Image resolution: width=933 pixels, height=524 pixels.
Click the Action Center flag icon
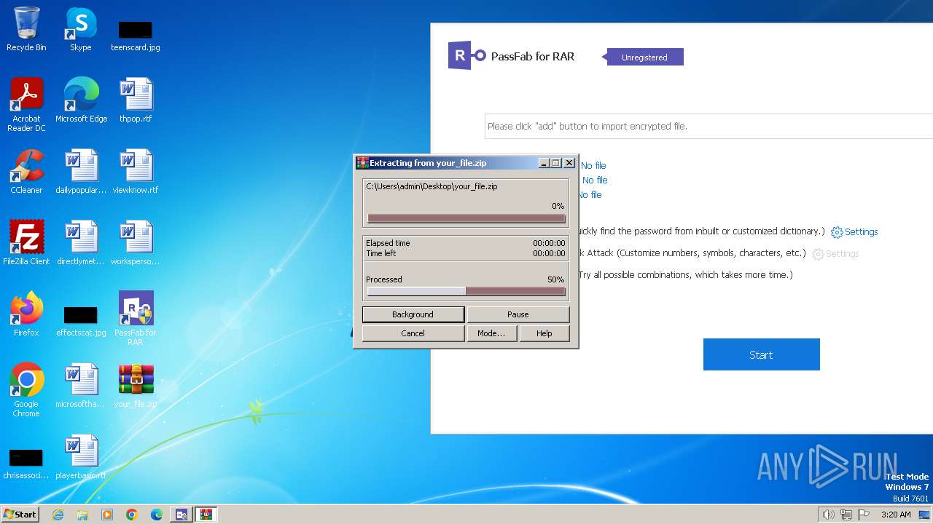point(864,515)
